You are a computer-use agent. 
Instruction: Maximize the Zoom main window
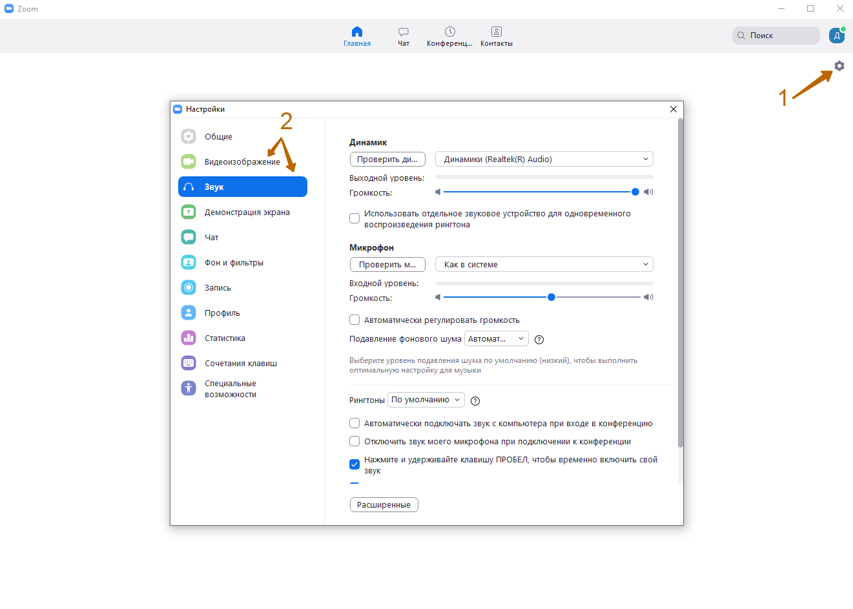810,8
